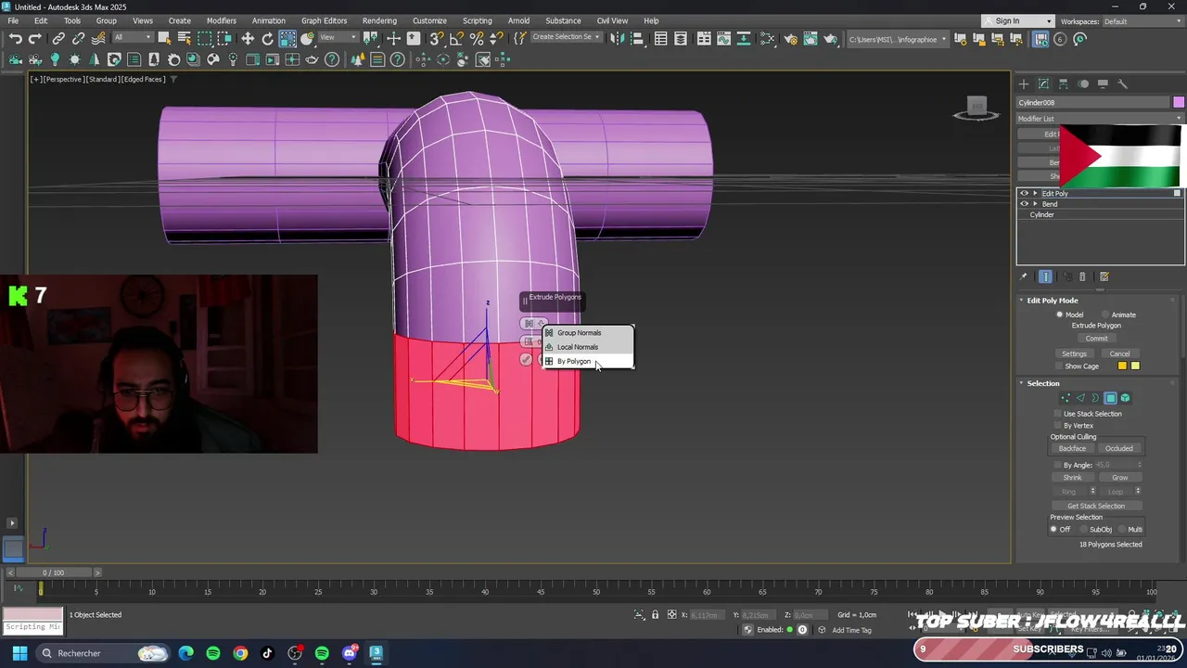
Task: Click Remove modifier trash icon
Action: point(1082,276)
